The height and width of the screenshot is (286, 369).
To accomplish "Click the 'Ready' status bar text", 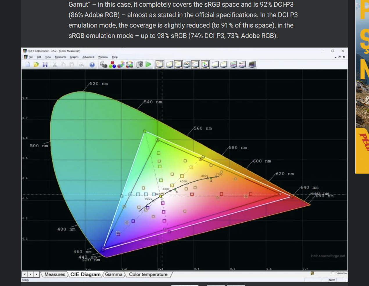I will click(x=25, y=280).
